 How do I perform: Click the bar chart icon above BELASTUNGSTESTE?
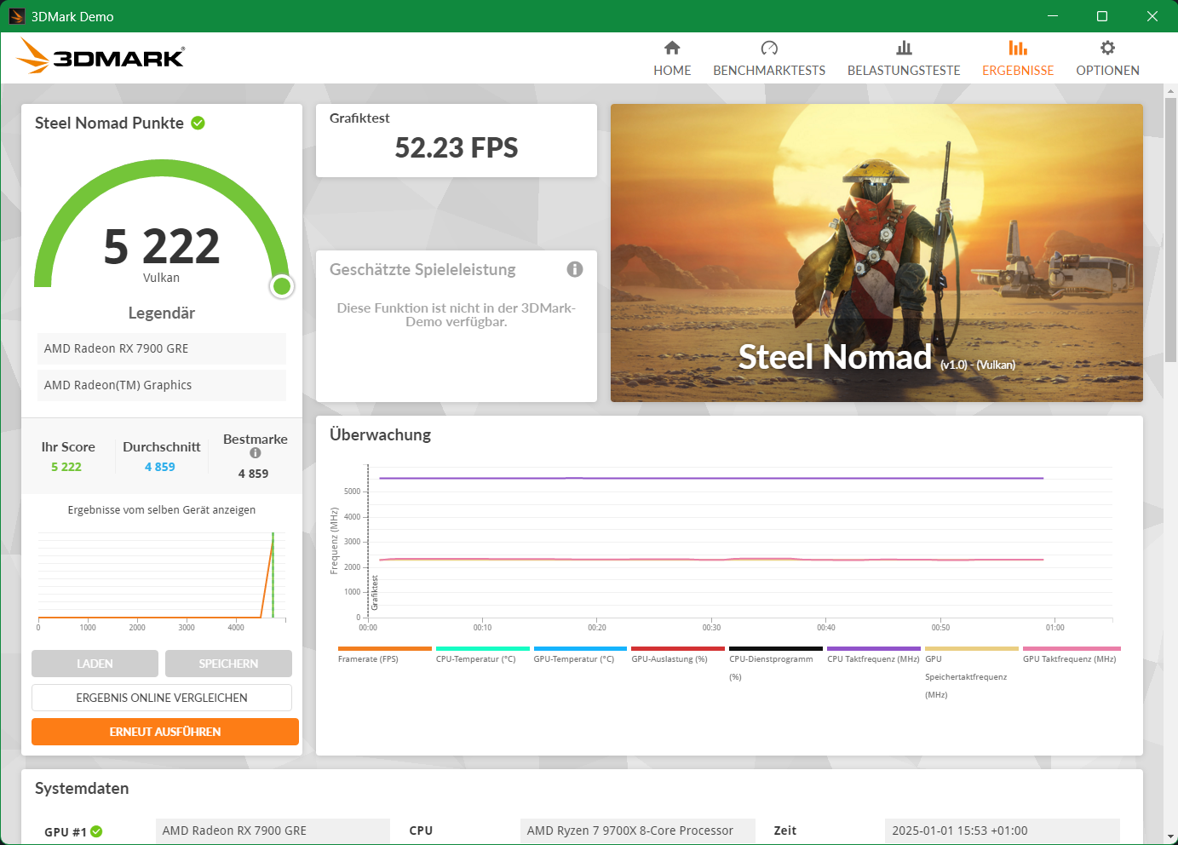point(904,48)
